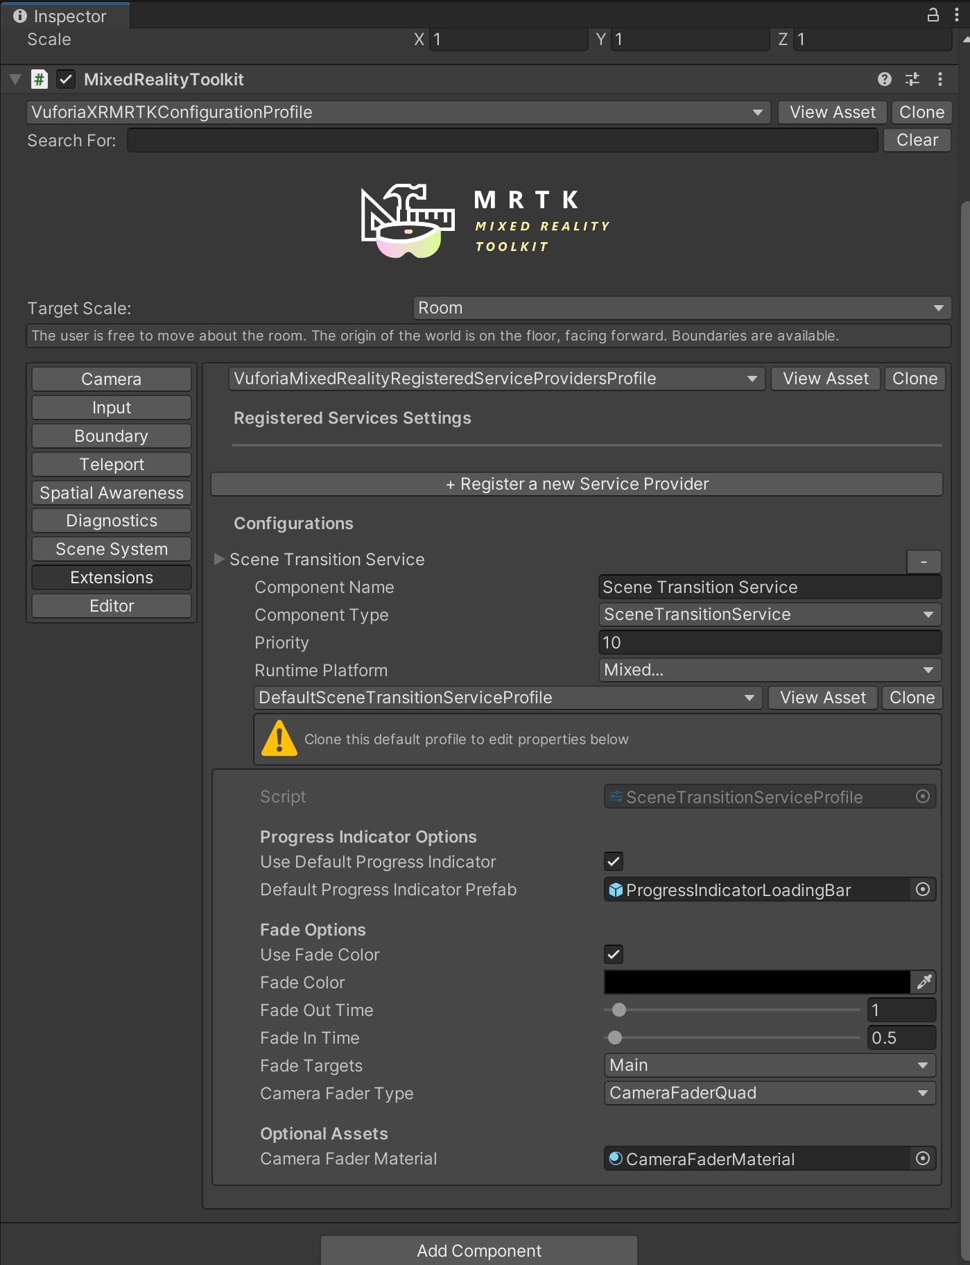This screenshot has width=970, height=1265.
Task: Click the Inspector lock icon
Action: (x=933, y=15)
